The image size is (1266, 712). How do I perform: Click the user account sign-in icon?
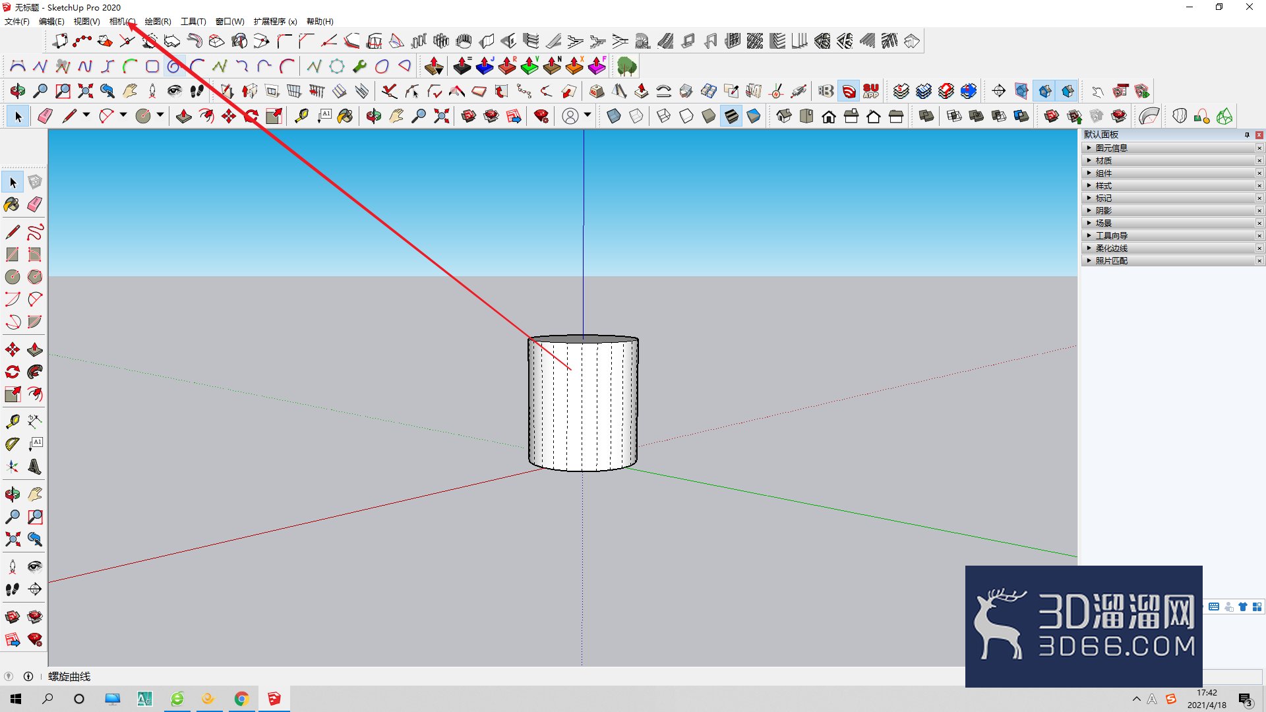click(570, 117)
